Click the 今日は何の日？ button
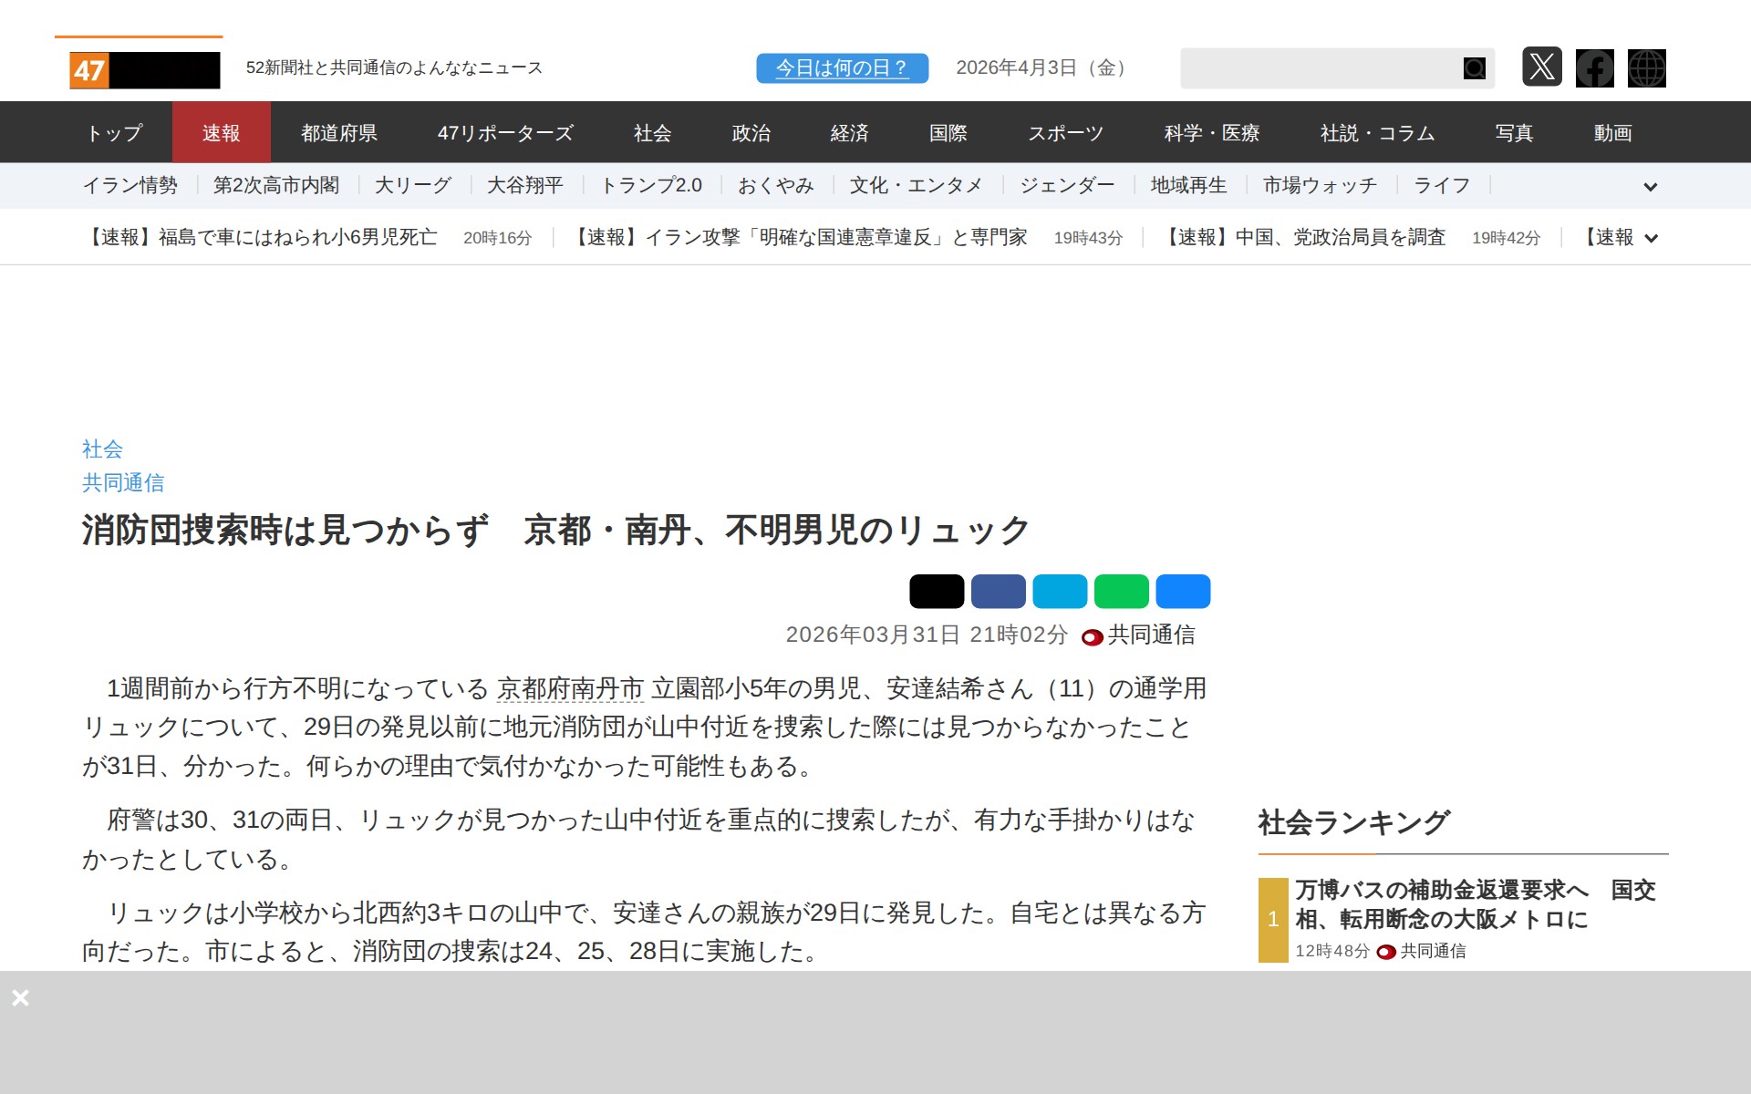The height and width of the screenshot is (1094, 1751). tap(842, 68)
